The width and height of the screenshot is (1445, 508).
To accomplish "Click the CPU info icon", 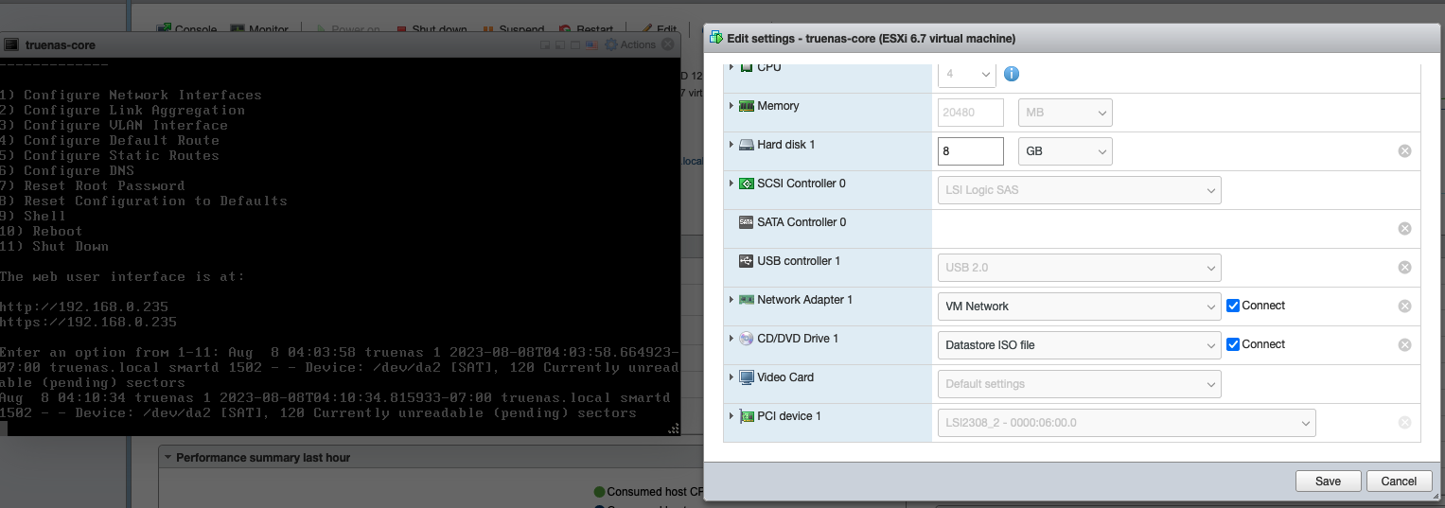I will [1011, 74].
